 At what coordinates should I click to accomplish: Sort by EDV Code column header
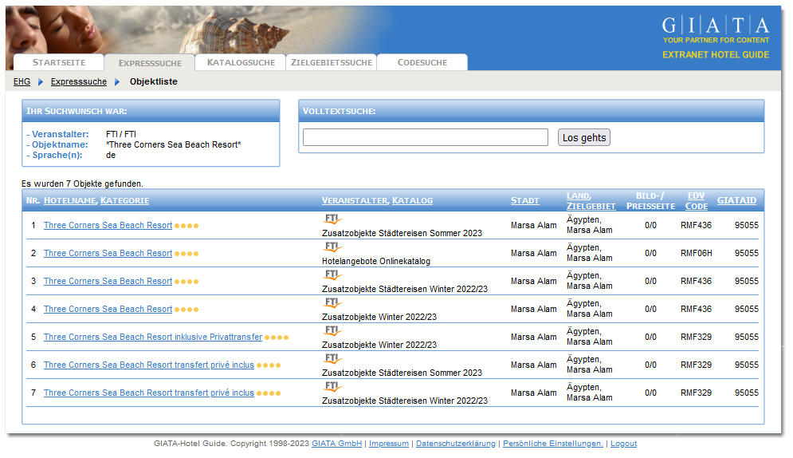point(697,201)
